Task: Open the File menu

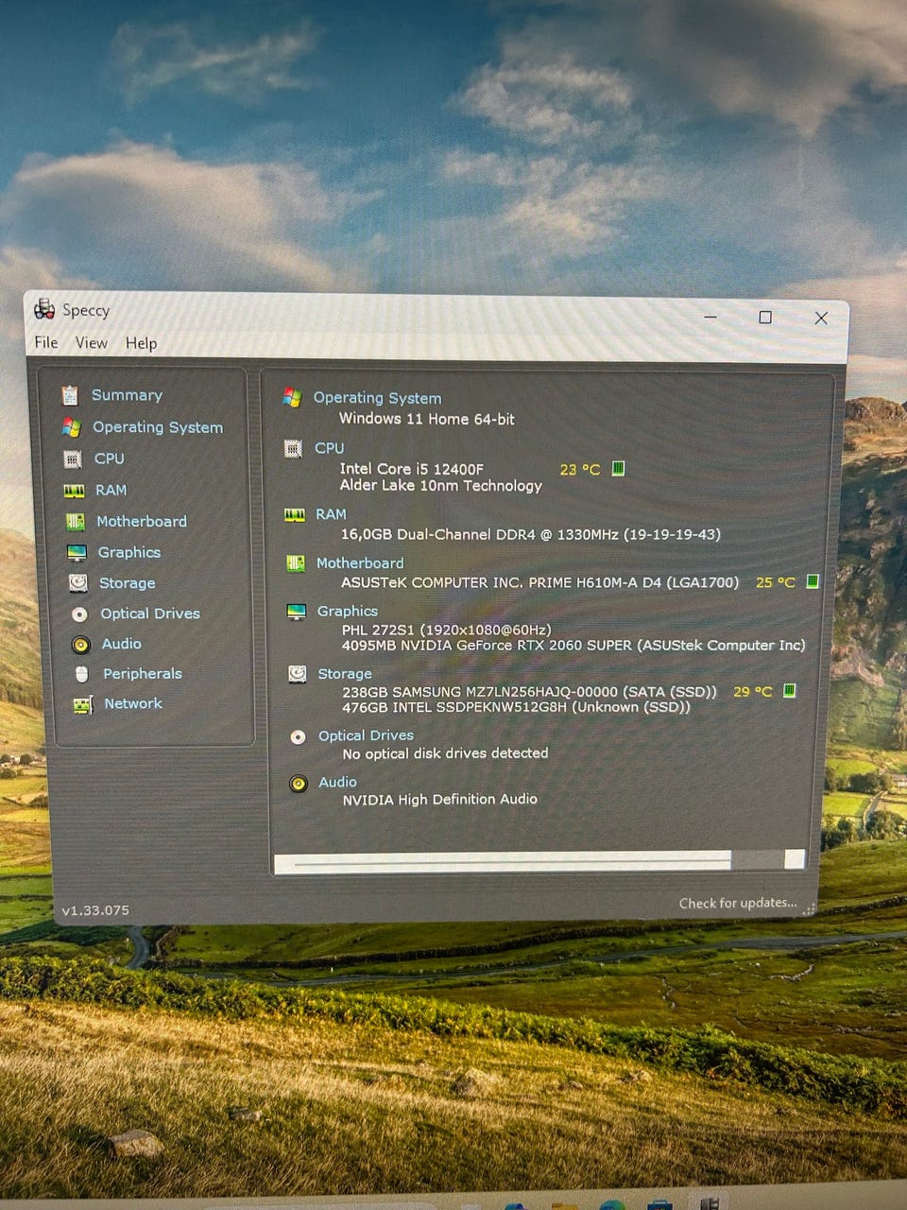Action: [46, 342]
